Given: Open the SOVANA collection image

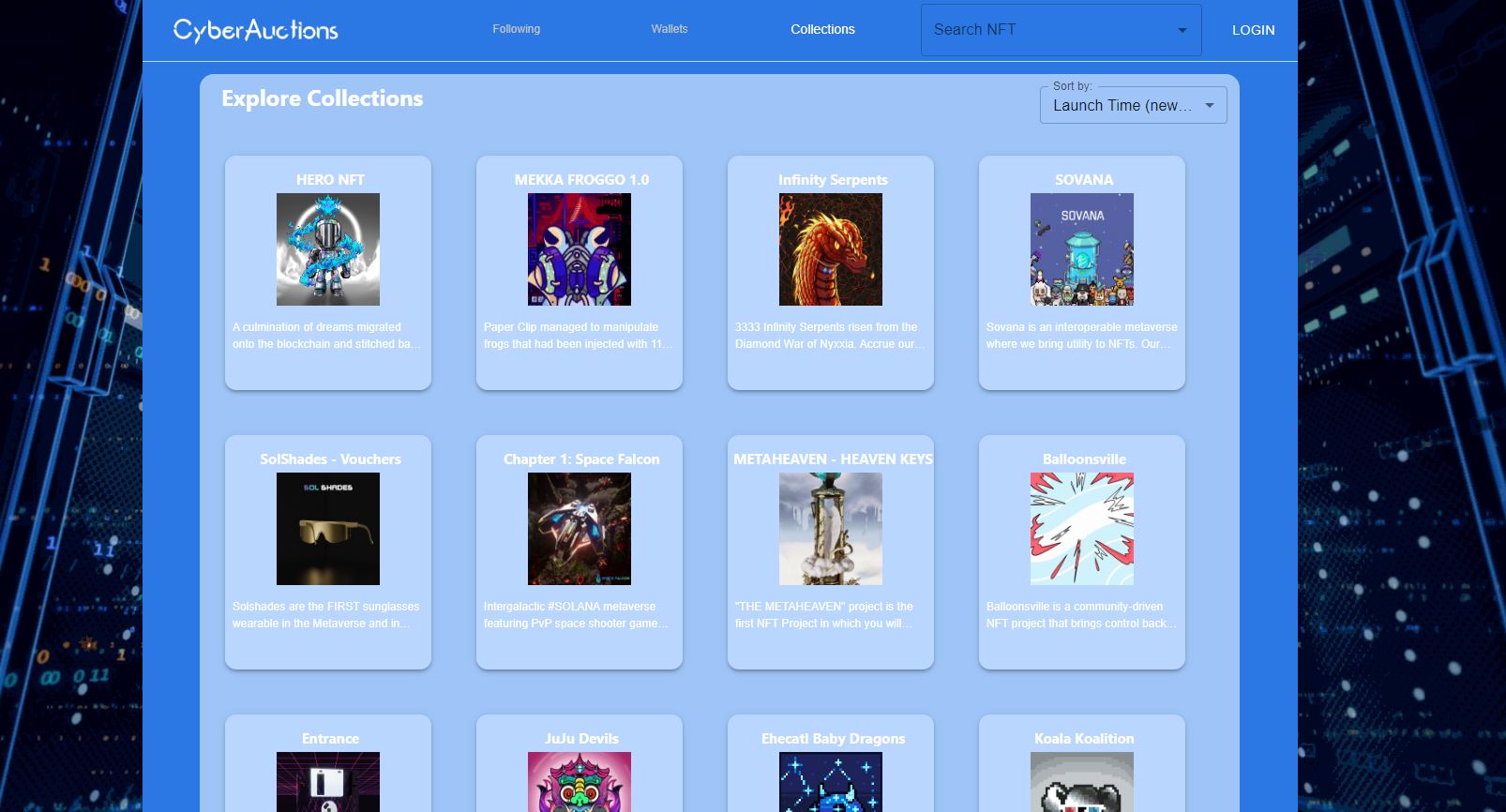Looking at the screenshot, I should (x=1082, y=249).
